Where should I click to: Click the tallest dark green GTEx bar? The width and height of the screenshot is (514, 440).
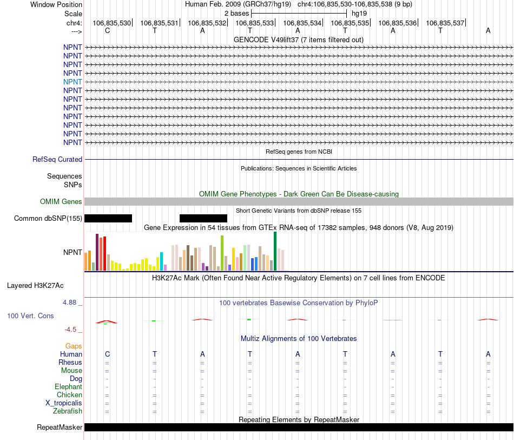[x=275, y=251]
